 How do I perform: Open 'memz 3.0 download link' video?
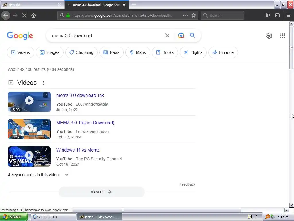click(x=80, y=96)
